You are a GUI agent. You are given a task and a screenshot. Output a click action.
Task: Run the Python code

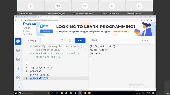[x=80, y=41]
